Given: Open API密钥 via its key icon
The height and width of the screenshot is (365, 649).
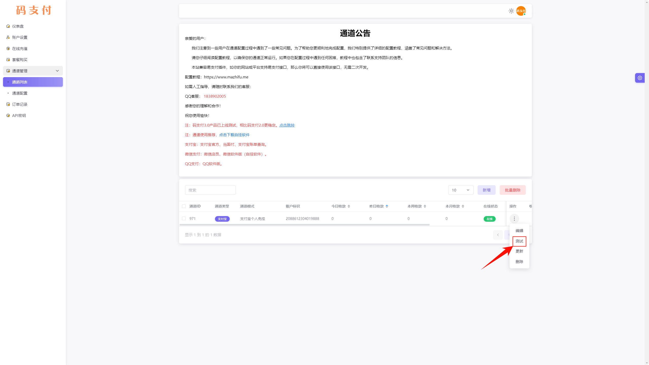Looking at the screenshot, I should pyautogui.click(x=8, y=115).
